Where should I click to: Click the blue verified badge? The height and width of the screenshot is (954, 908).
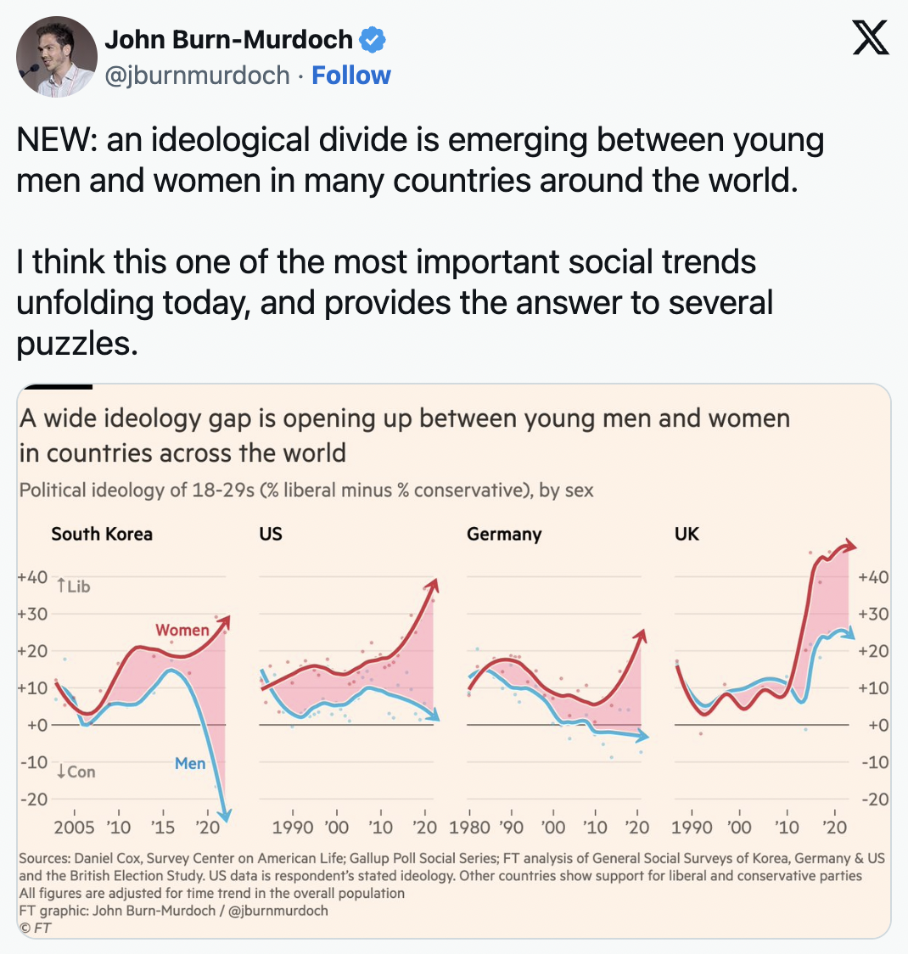(x=373, y=39)
